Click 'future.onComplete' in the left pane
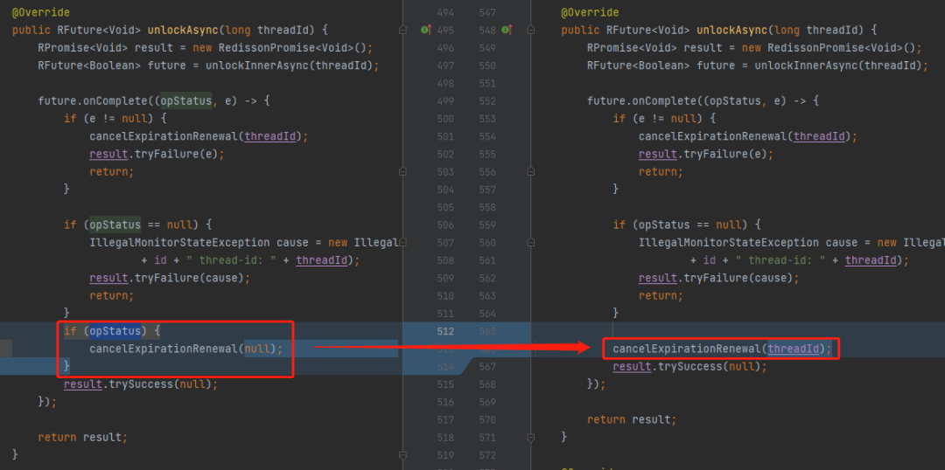 click(x=92, y=100)
